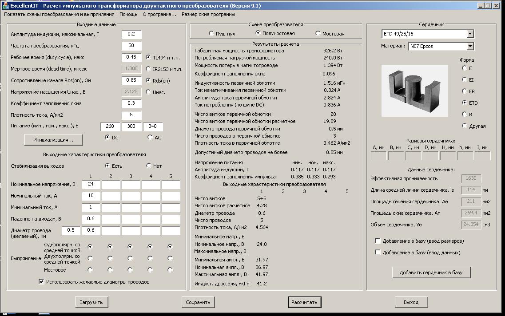
Task: Click the minimum supply voltage field 260
Action: pyautogui.click(x=110, y=126)
